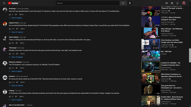This screenshot has width=191, height=107.
Task: Open LastWeekTonight channel name
Action: (166, 45)
